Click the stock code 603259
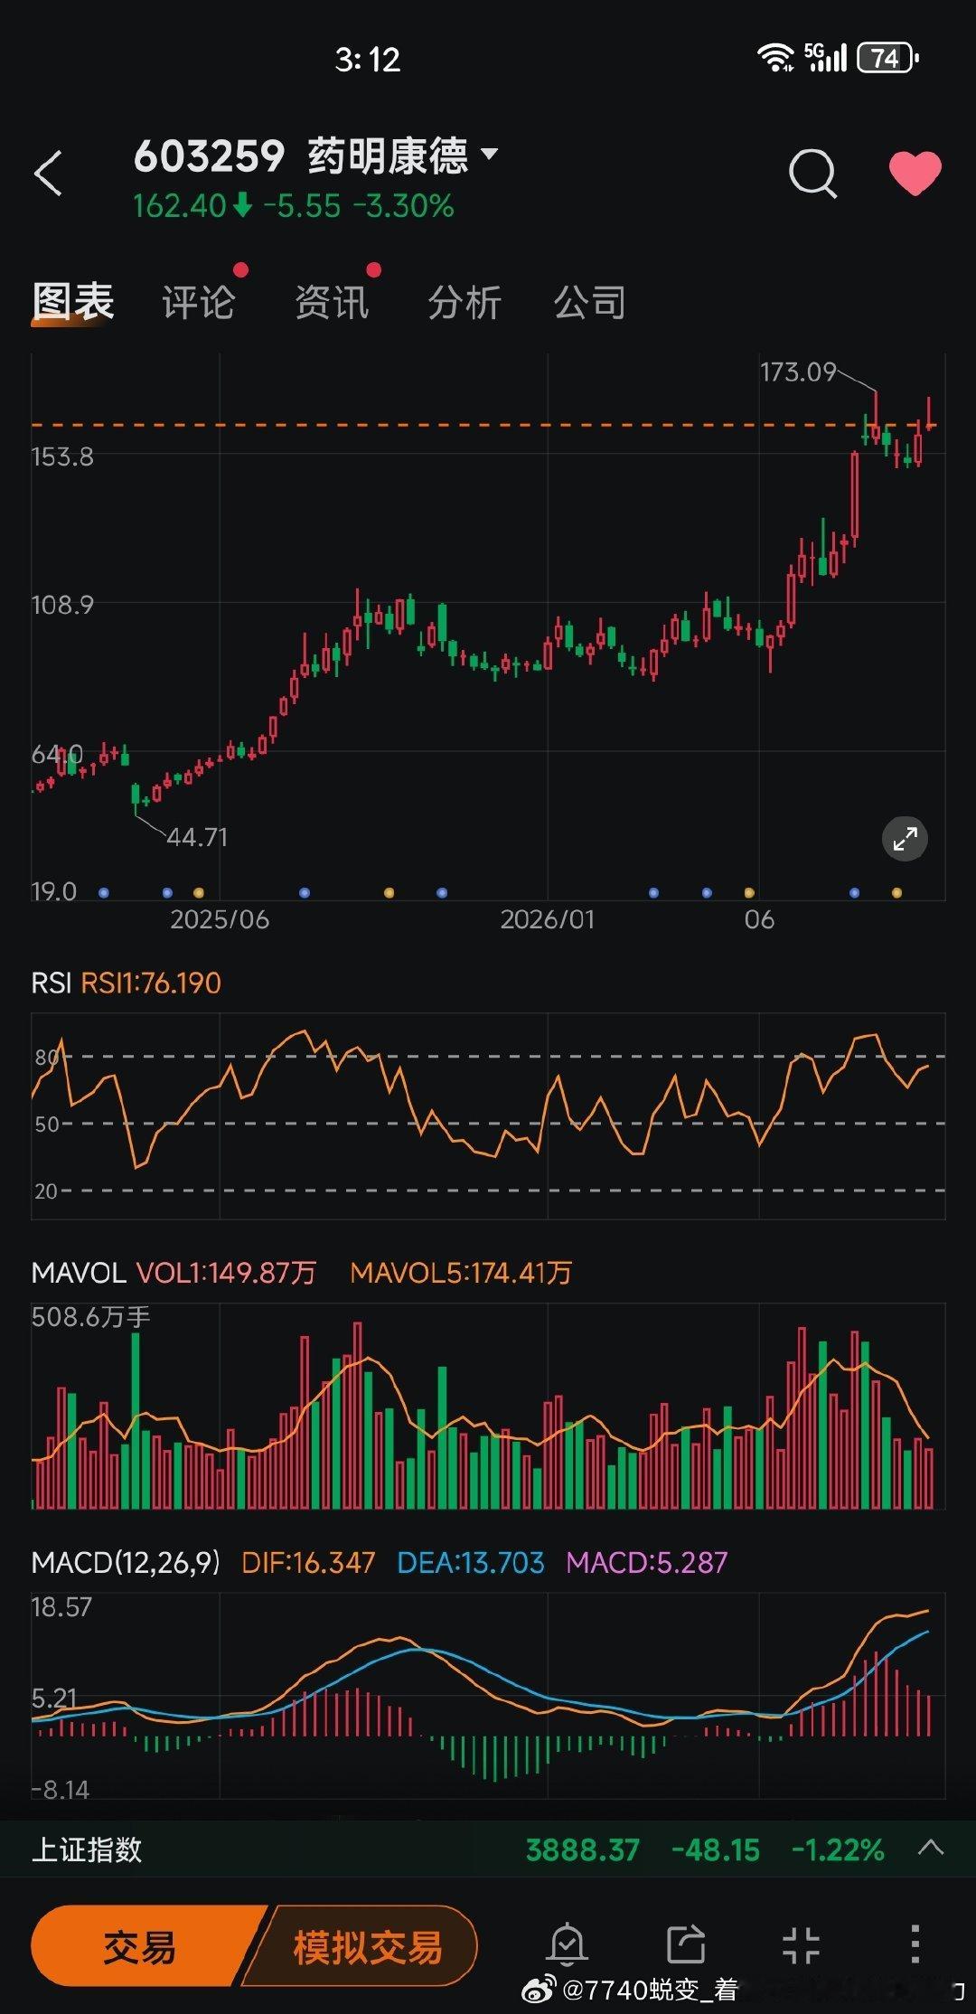This screenshot has height=2014, width=976. [209, 156]
